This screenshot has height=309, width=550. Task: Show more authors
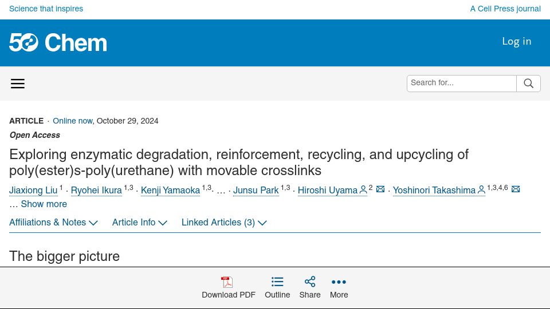[x=44, y=204]
